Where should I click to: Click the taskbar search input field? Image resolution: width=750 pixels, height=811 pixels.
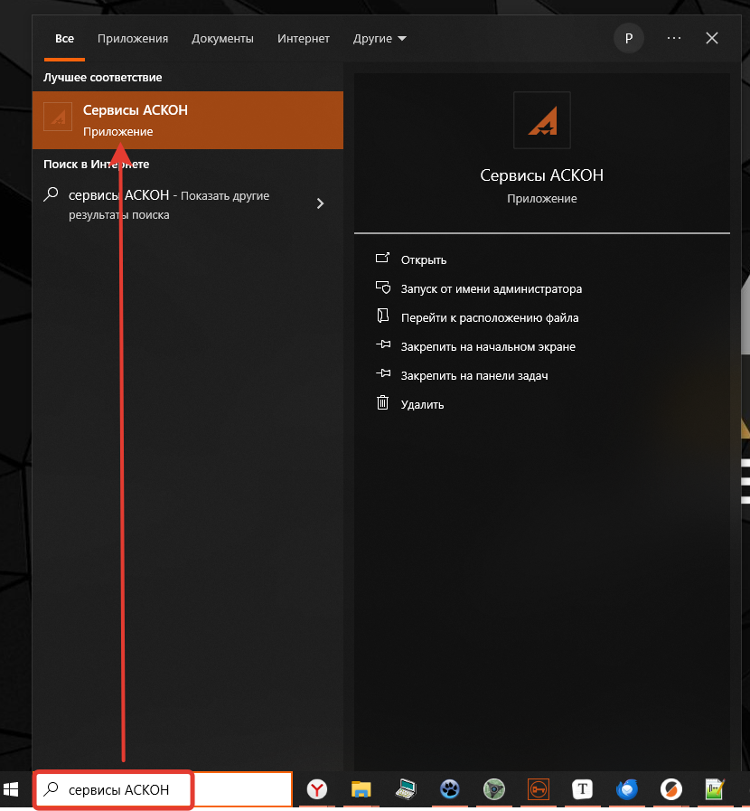click(163, 790)
